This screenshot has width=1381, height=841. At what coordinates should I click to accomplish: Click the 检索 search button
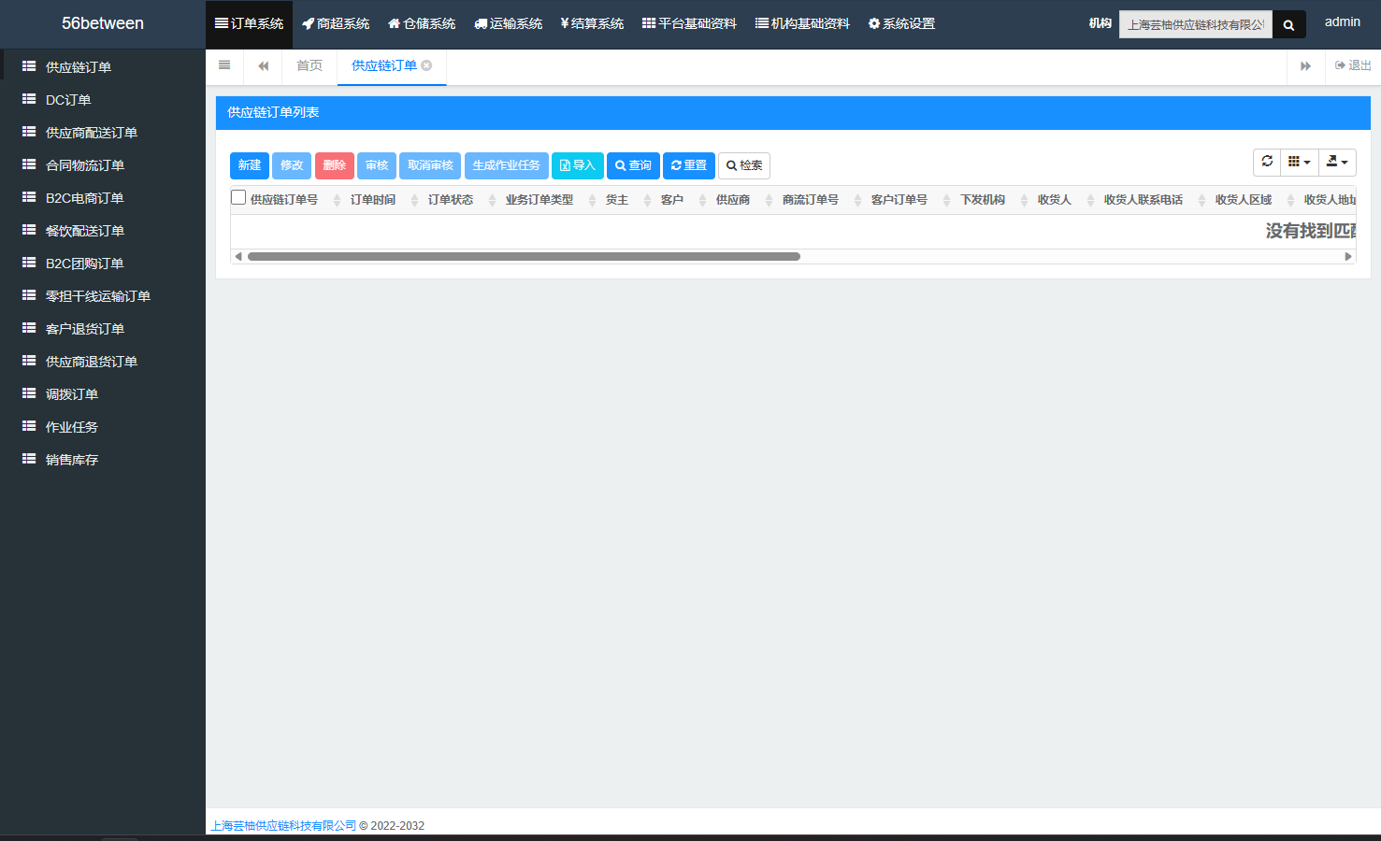(744, 165)
